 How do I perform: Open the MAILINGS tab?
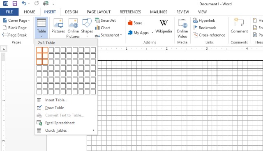(159, 12)
